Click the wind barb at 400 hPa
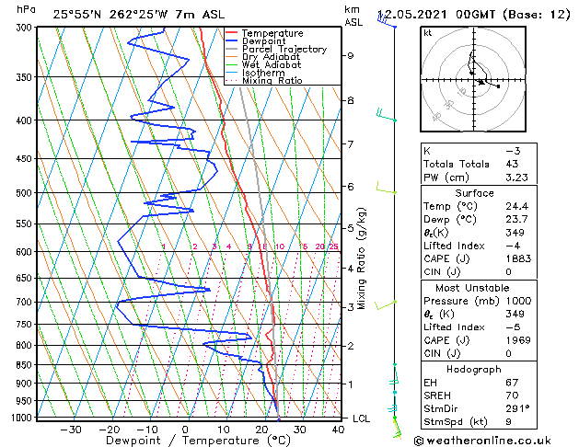Image resolution: width=579 pixels, height=447 pixels. coord(386,115)
